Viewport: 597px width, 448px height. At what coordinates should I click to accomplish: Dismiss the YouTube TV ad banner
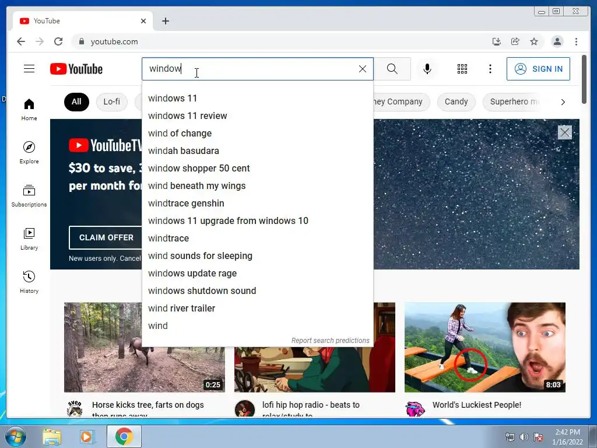(564, 132)
